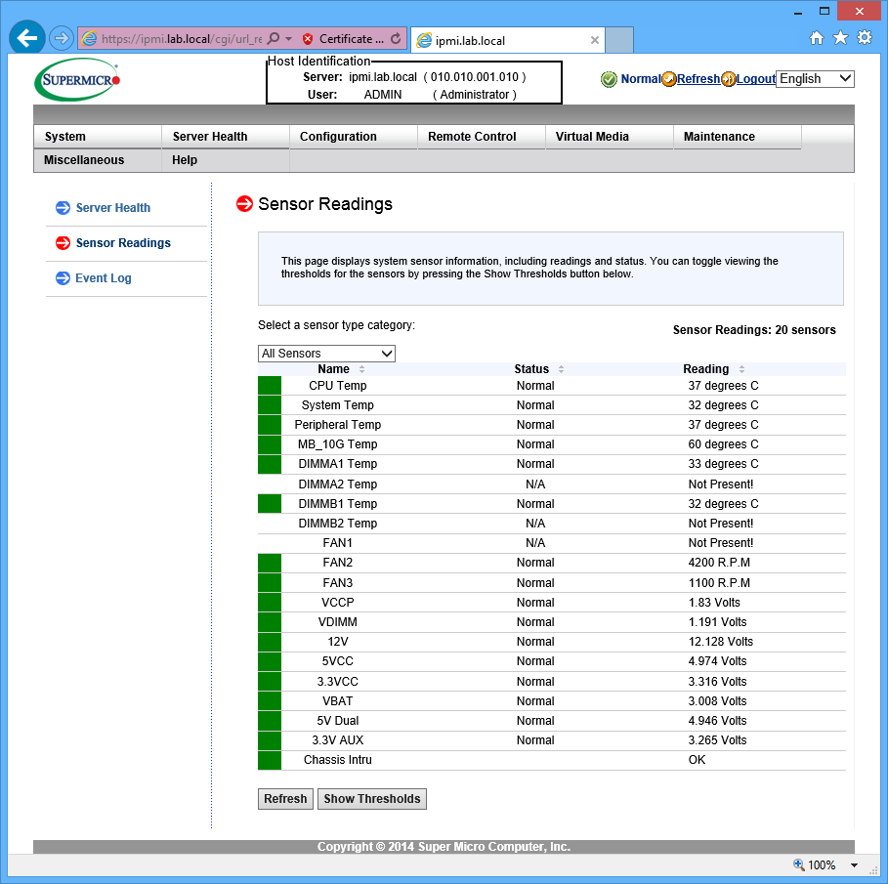
Task: Click the Refresh button below sensor table
Action: (x=285, y=799)
